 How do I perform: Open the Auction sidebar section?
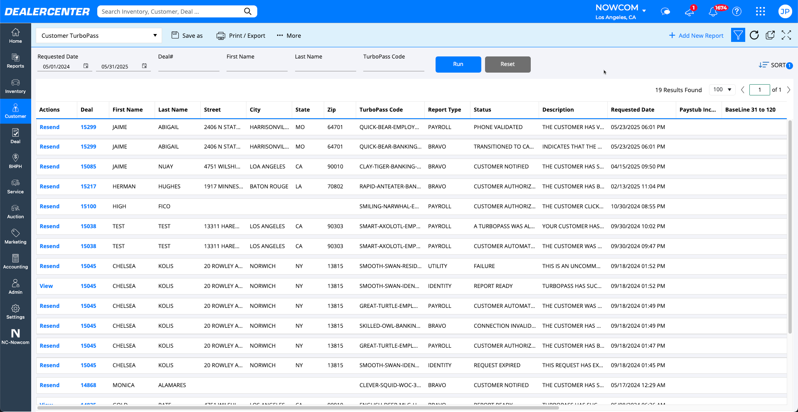pos(15,211)
